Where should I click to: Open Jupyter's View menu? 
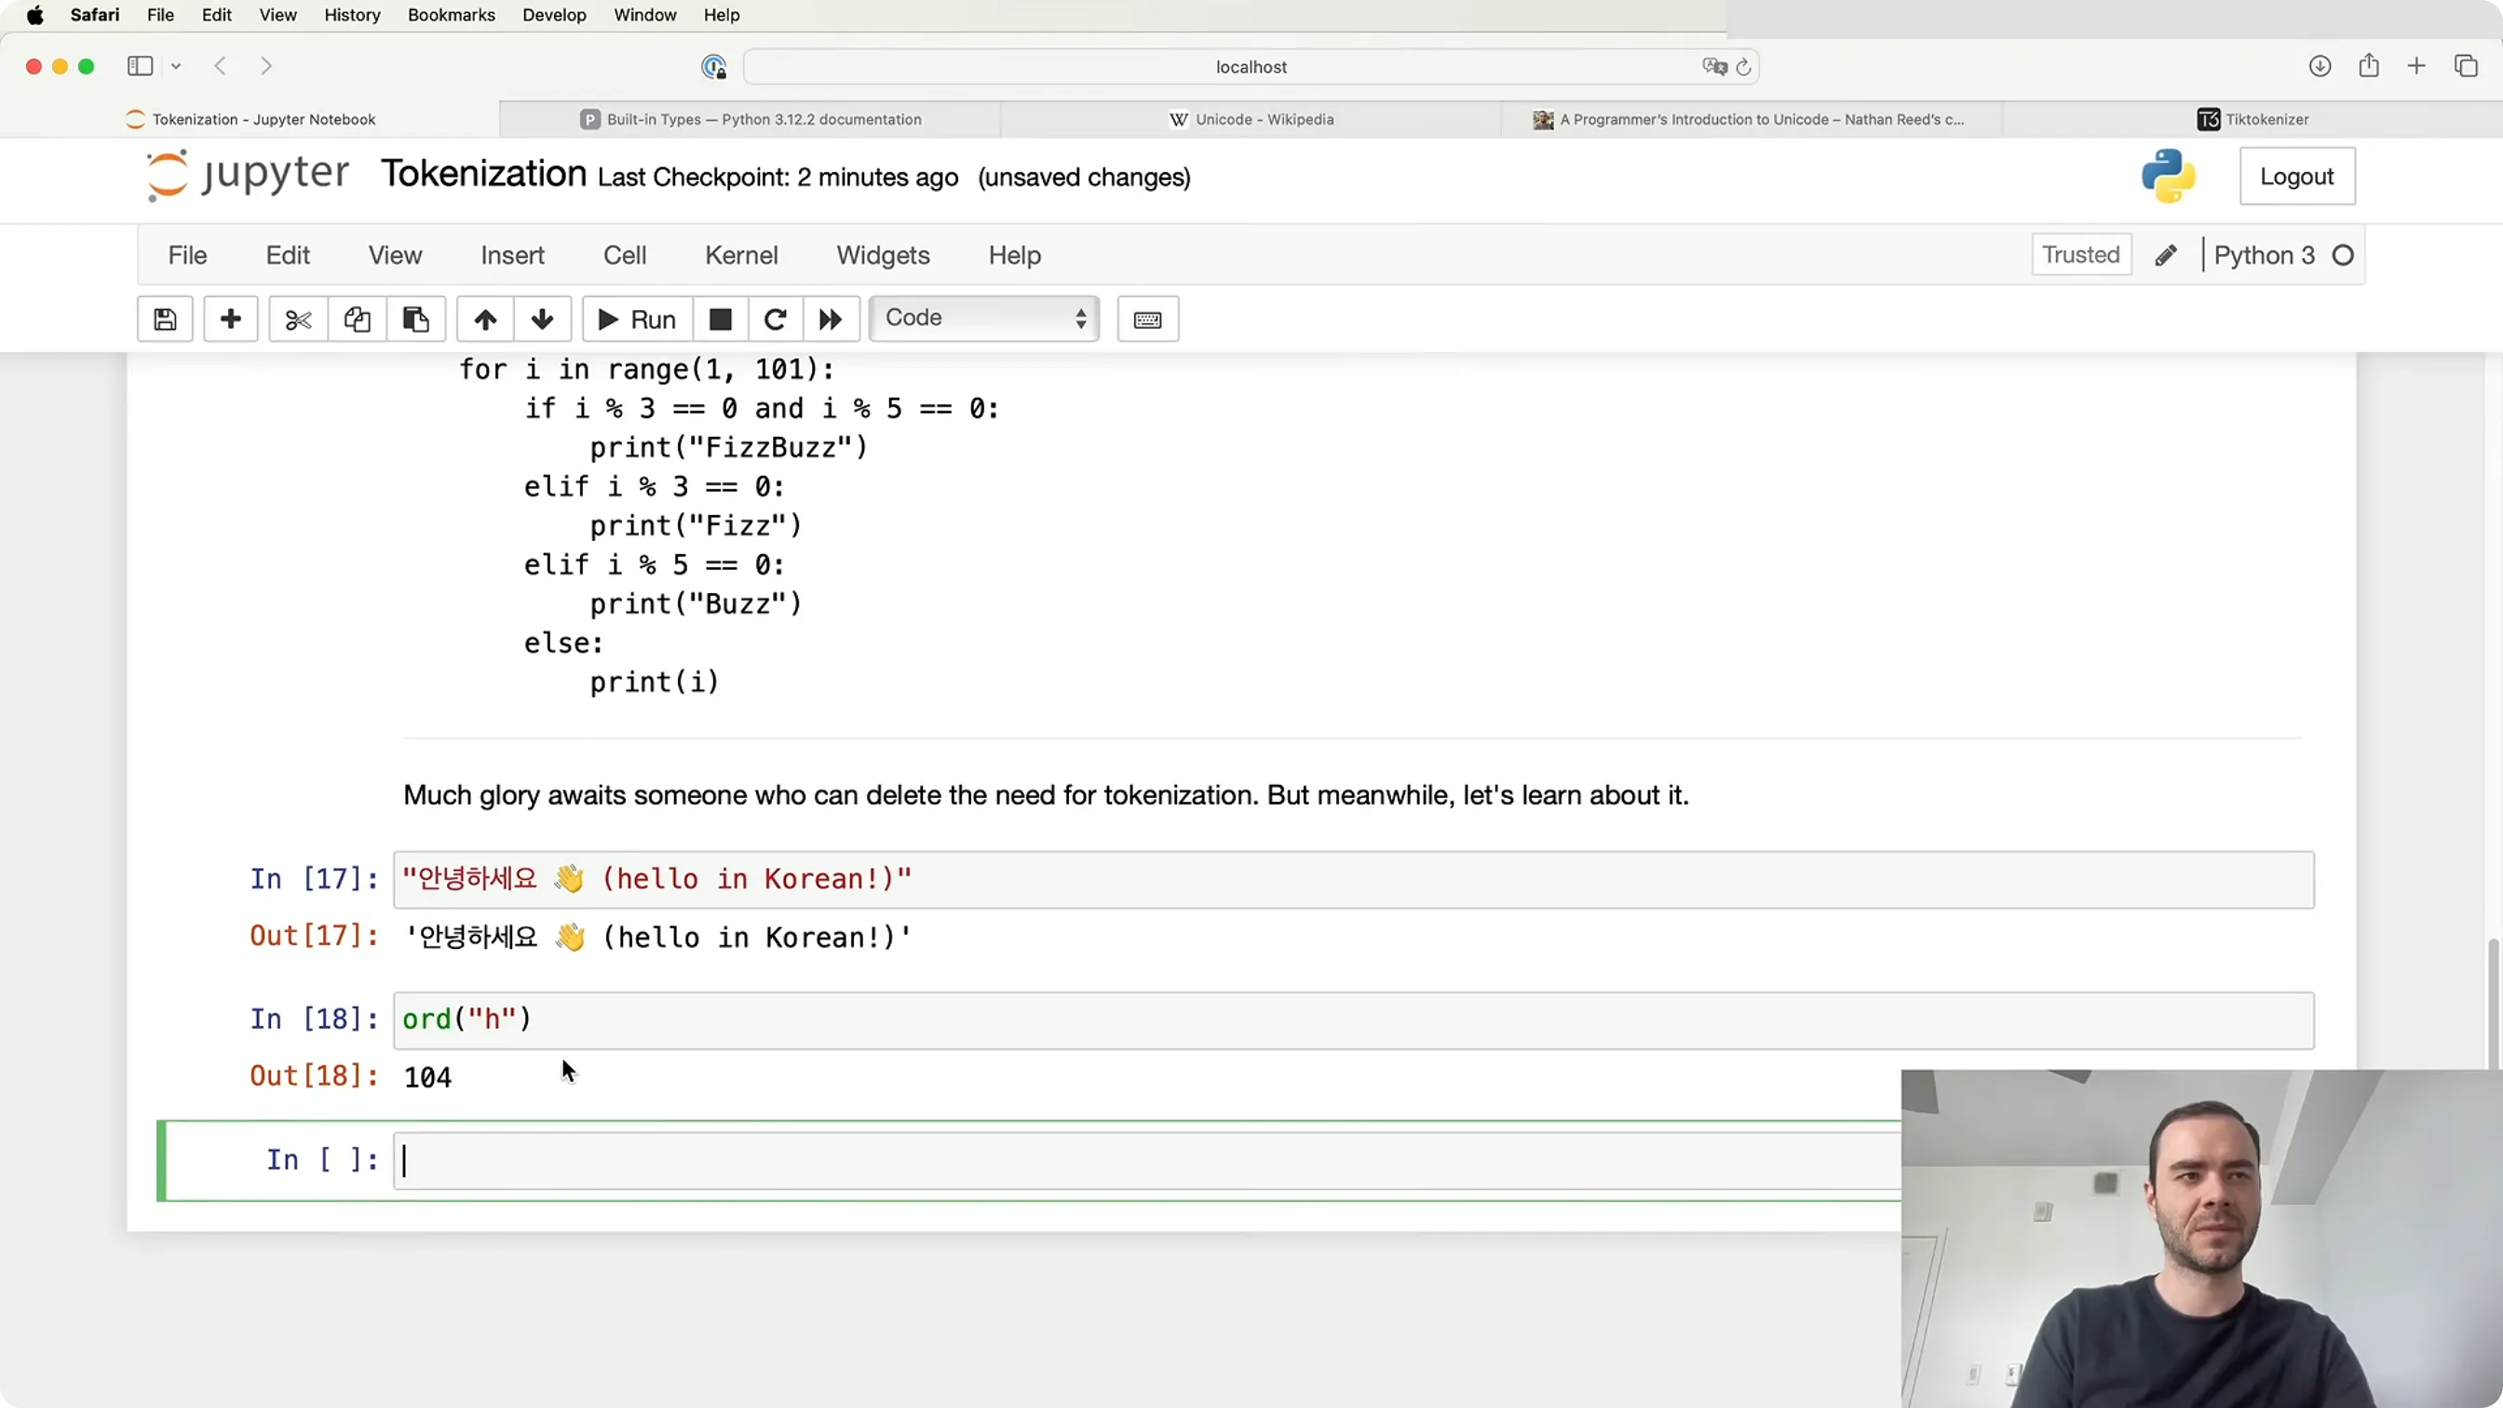pos(396,254)
